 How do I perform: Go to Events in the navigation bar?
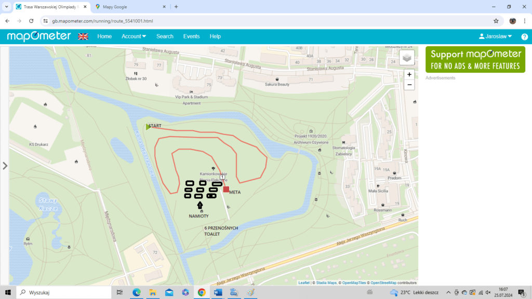(191, 36)
